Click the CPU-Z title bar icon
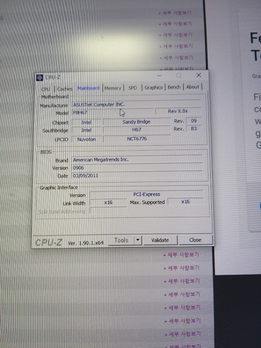This screenshot has width=261, height=348. coord(40,78)
